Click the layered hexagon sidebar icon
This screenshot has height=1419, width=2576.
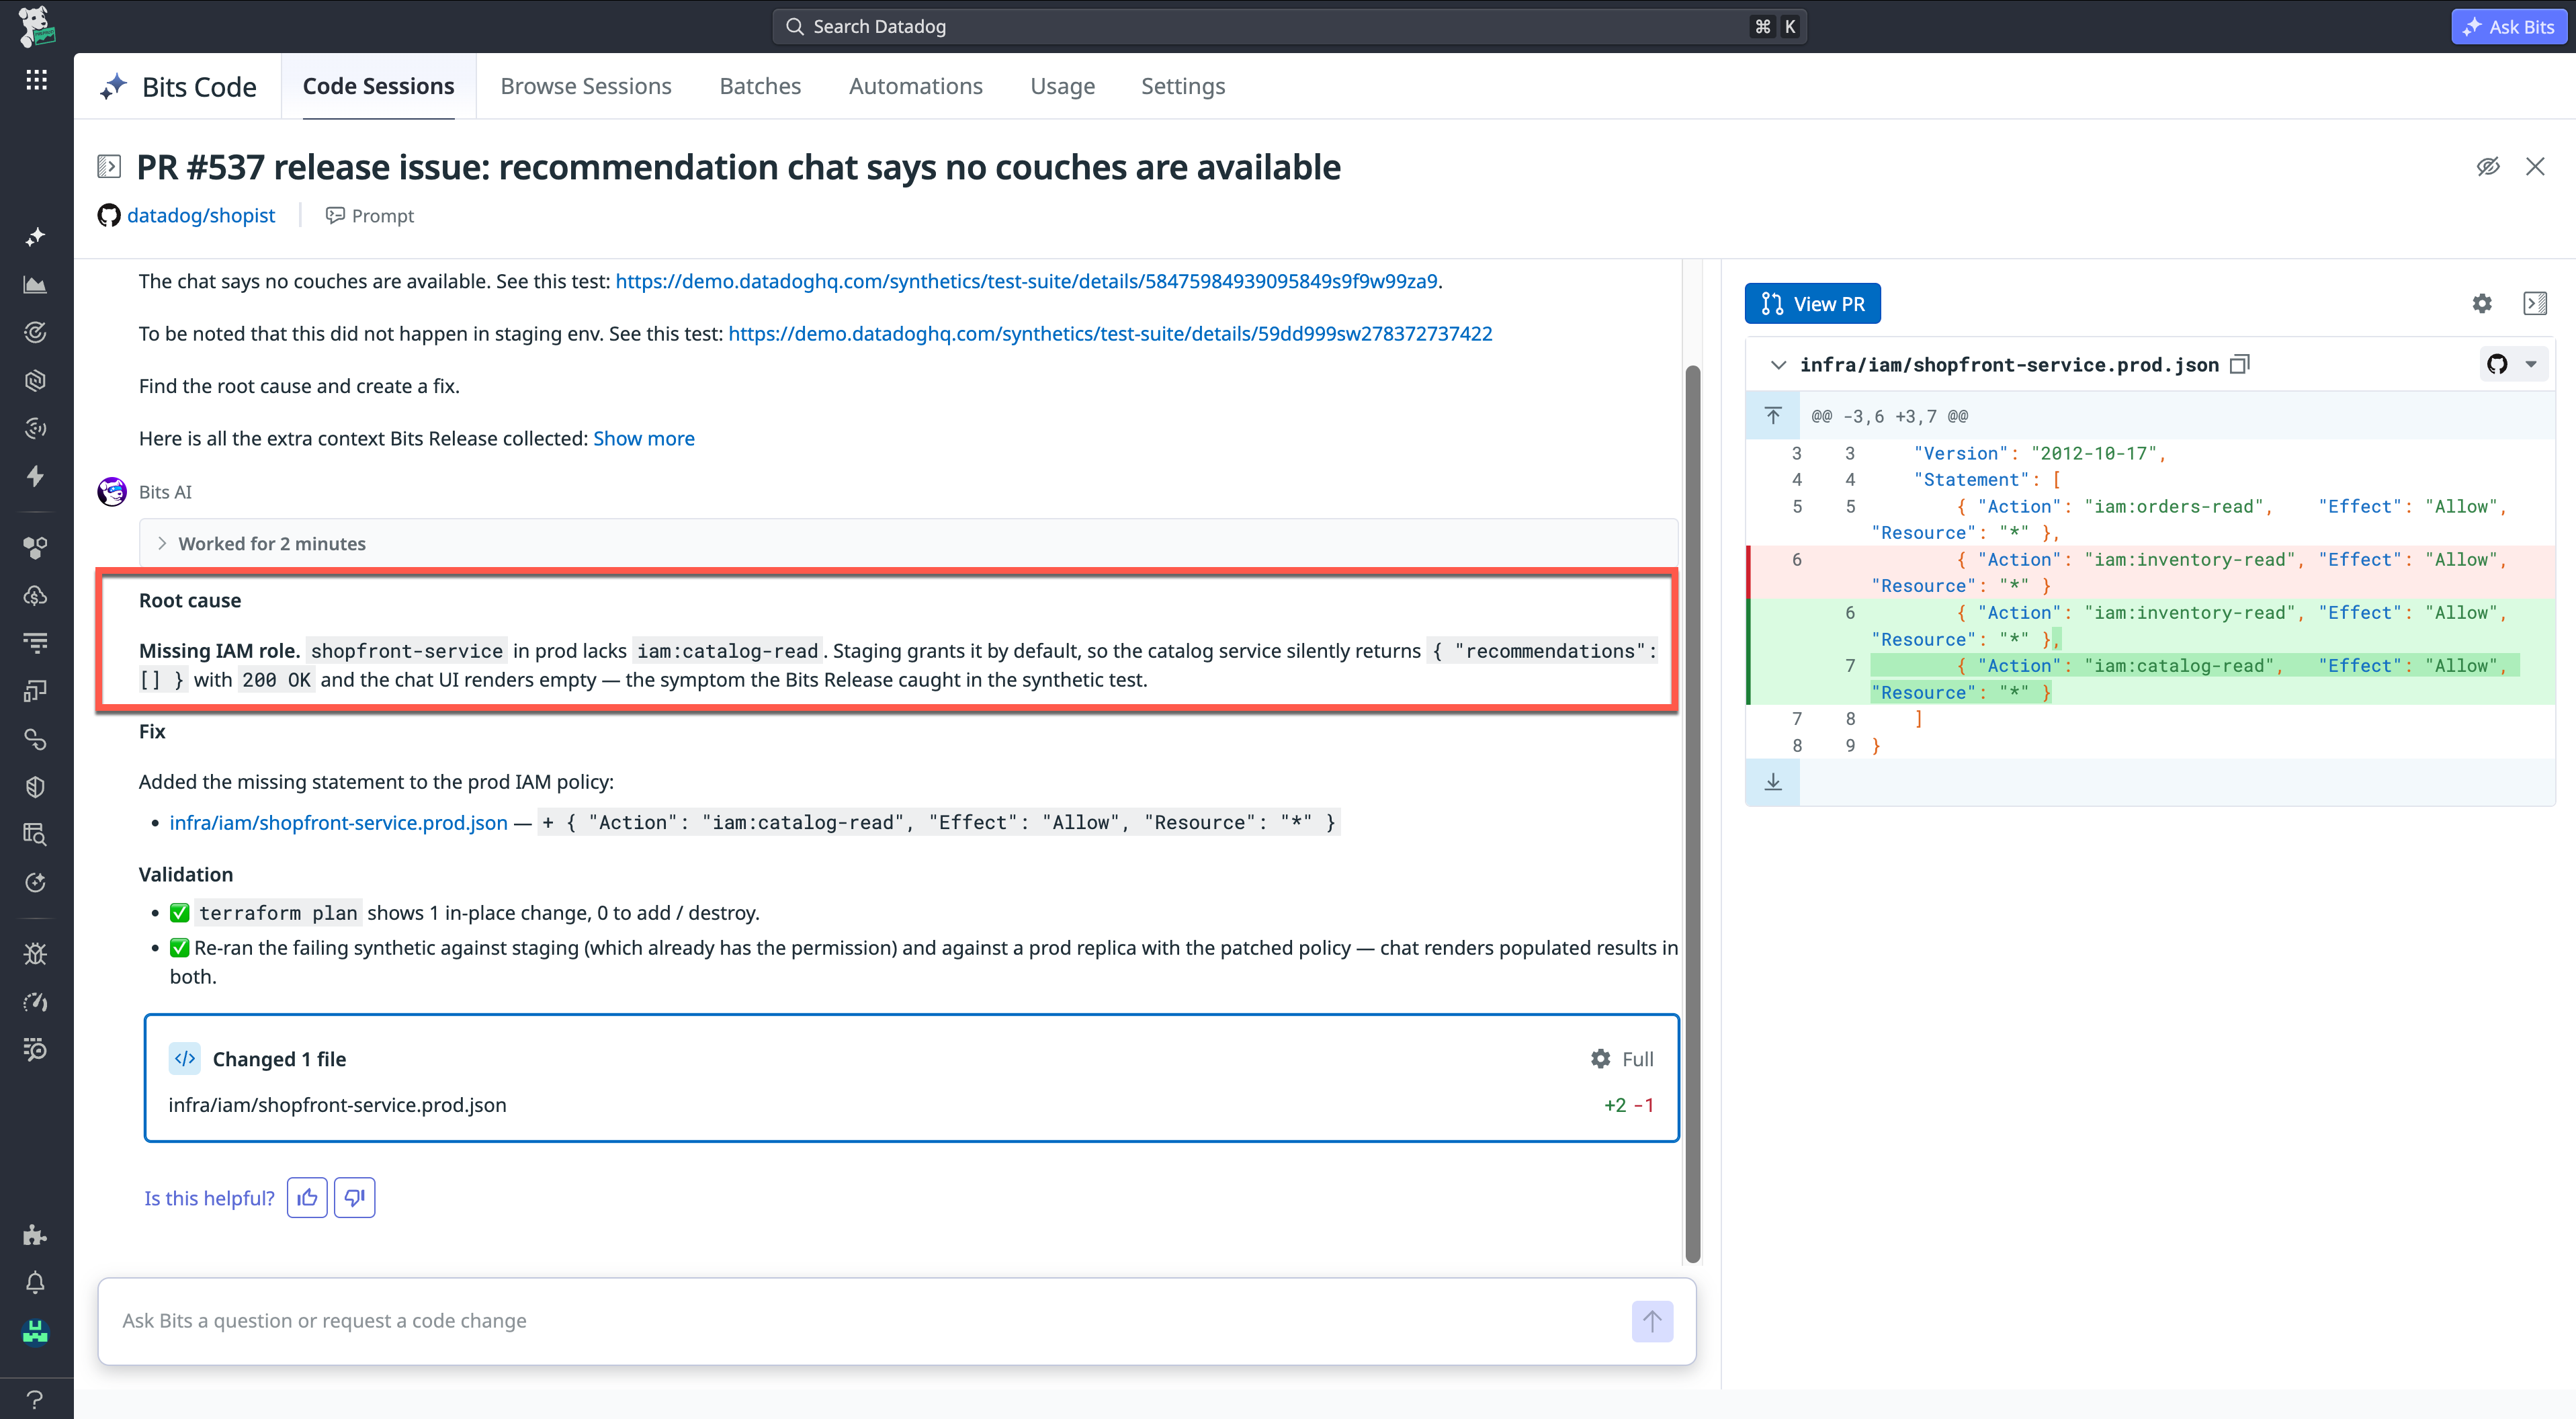36,380
